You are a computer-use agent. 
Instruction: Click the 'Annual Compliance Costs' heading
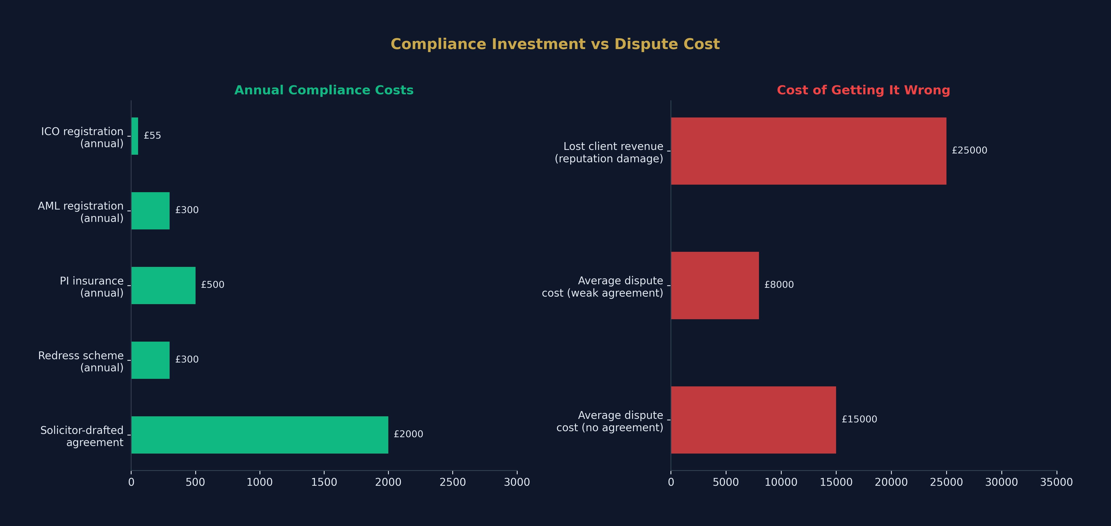[324, 90]
